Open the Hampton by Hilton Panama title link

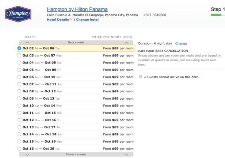(x=77, y=9)
